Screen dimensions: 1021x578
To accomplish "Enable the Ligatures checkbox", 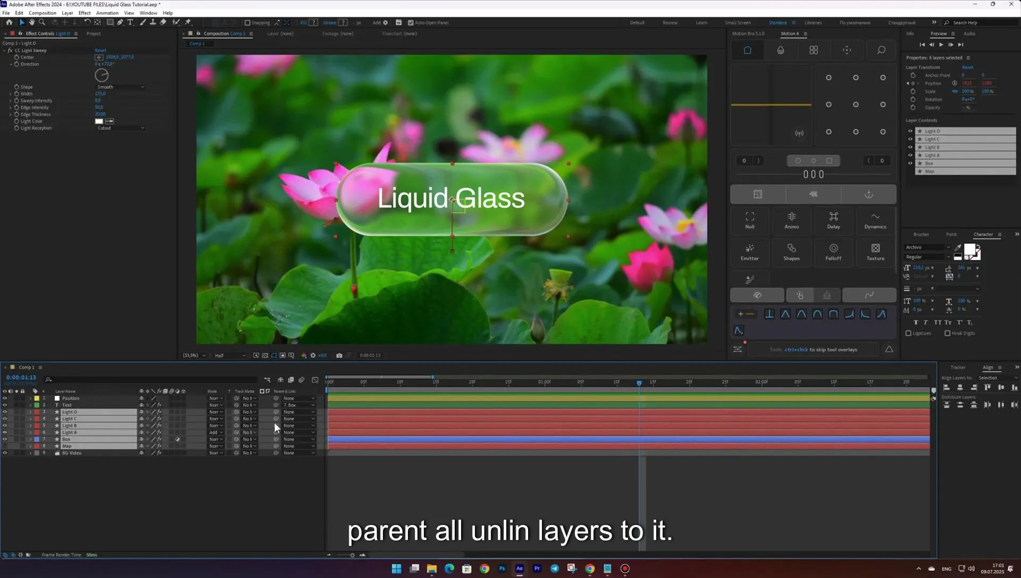I will tap(908, 334).
